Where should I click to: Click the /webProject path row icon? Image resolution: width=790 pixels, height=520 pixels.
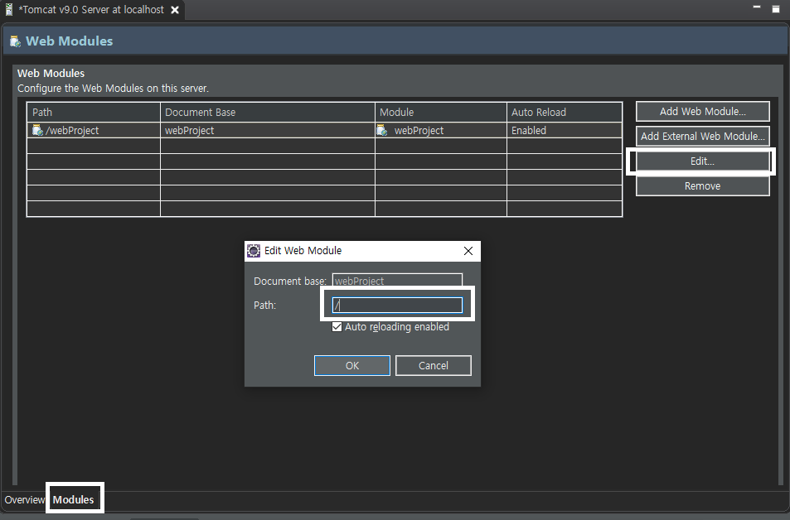(x=37, y=130)
